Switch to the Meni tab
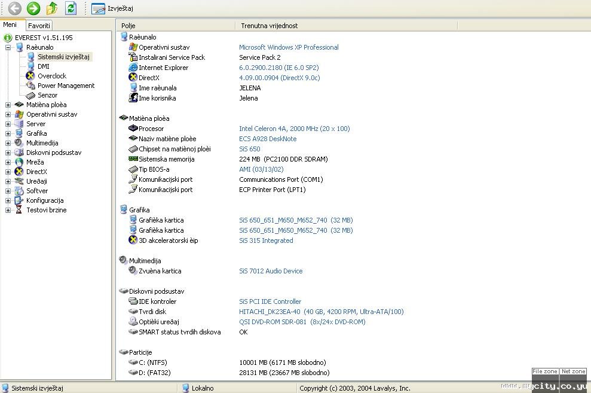Screen dimensions: 591x393 (x=10, y=25)
